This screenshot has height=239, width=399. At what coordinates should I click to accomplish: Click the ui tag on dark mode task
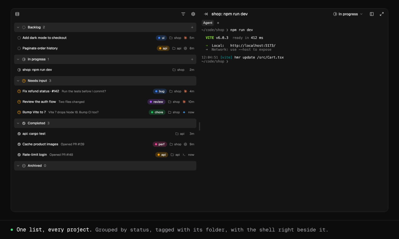point(161,38)
